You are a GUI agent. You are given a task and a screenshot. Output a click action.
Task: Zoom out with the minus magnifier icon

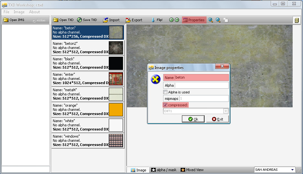[x=218, y=20]
